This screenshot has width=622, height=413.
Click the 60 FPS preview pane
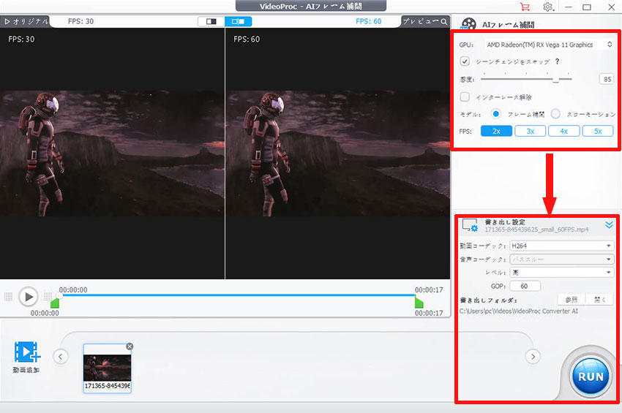[x=337, y=154]
